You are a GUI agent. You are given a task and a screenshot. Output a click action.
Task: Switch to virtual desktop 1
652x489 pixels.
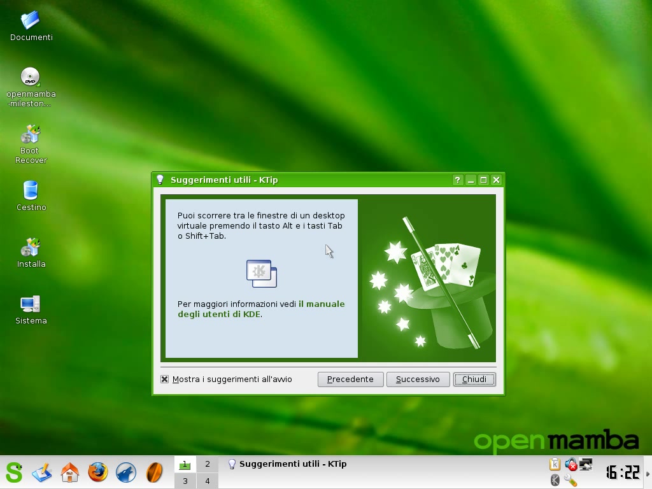point(185,464)
